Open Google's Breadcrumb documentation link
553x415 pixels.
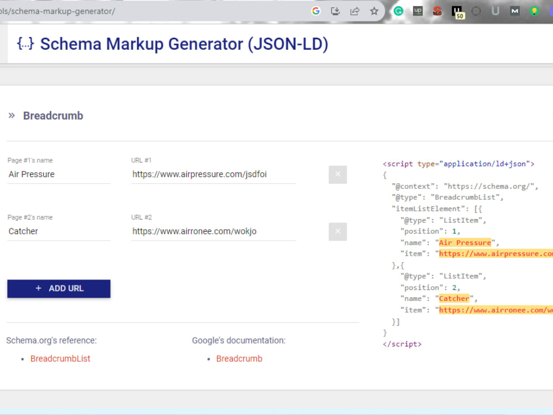pyautogui.click(x=239, y=359)
